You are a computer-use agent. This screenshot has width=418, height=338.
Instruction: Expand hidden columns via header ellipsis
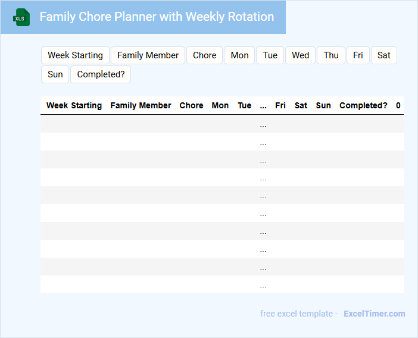tap(263, 105)
